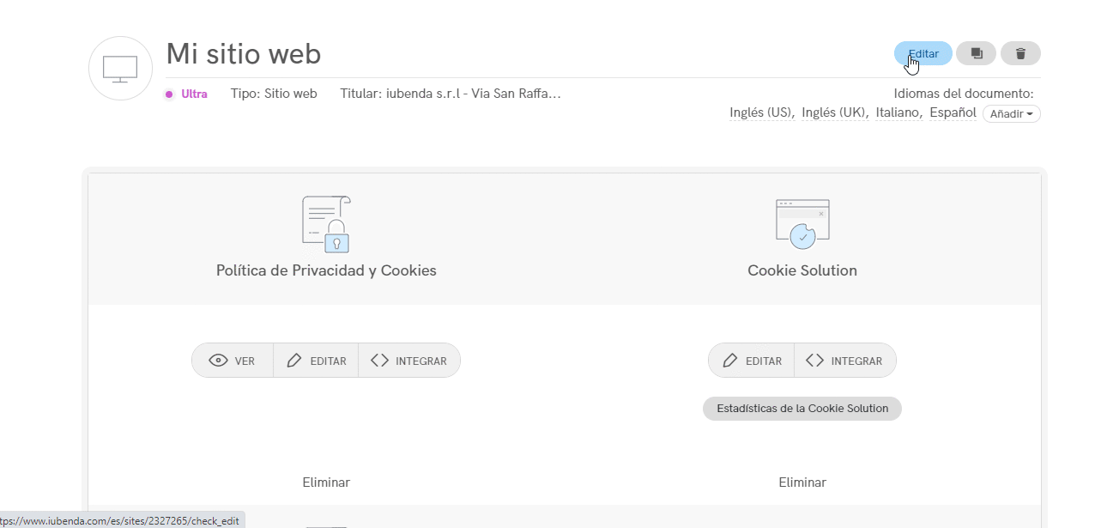Click the Cookie Solution browser icon
Viewport: 1095px width, 528px height.
[802, 224]
